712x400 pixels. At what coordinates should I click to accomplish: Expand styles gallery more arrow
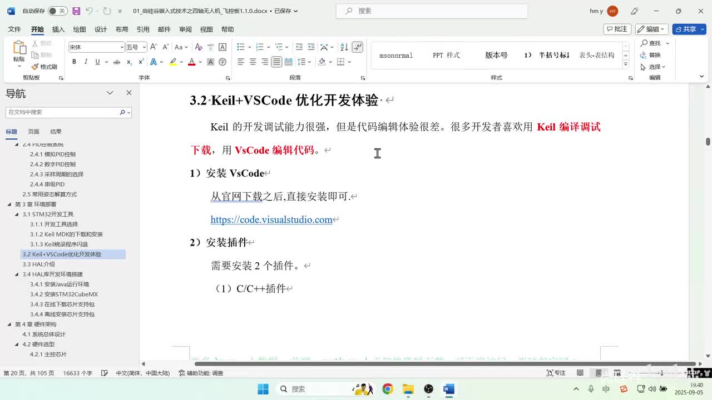point(626,64)
